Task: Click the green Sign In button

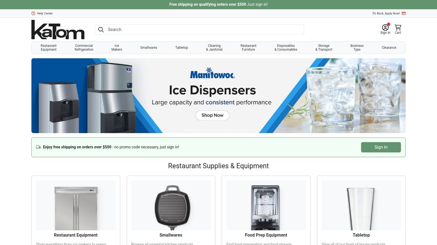Action: [381, 147]
